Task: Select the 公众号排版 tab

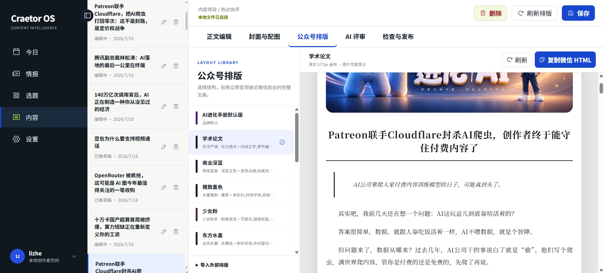Action: [x=313, y=37]
